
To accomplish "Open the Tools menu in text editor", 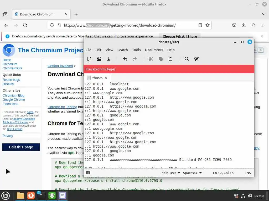I will tap(136, 50).
